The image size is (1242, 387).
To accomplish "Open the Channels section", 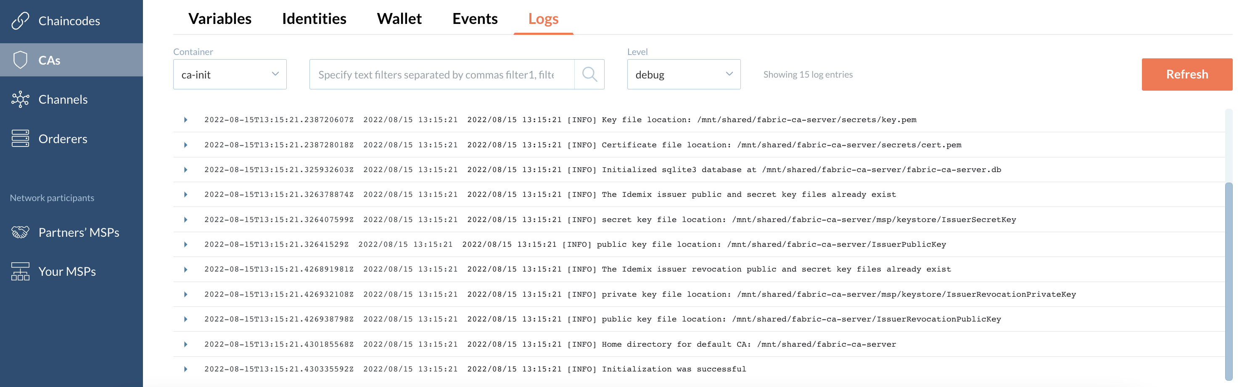I will pos(63,99).
